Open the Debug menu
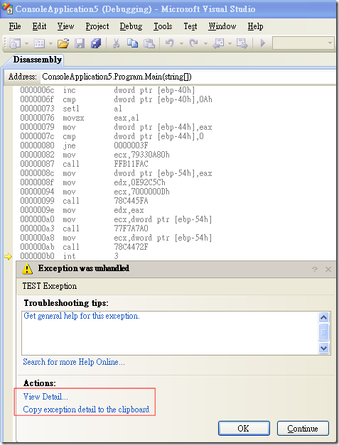Screen dimensions: 339x445 point(131,26)
